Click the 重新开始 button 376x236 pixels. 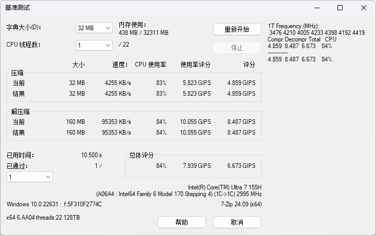point(237,29)
